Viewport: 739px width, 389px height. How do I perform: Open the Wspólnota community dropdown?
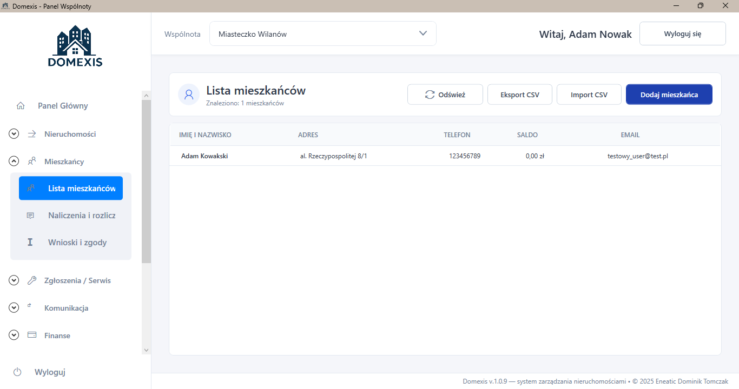point(322,34)
